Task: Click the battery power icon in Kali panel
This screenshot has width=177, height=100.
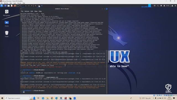Action: [164, 6]
